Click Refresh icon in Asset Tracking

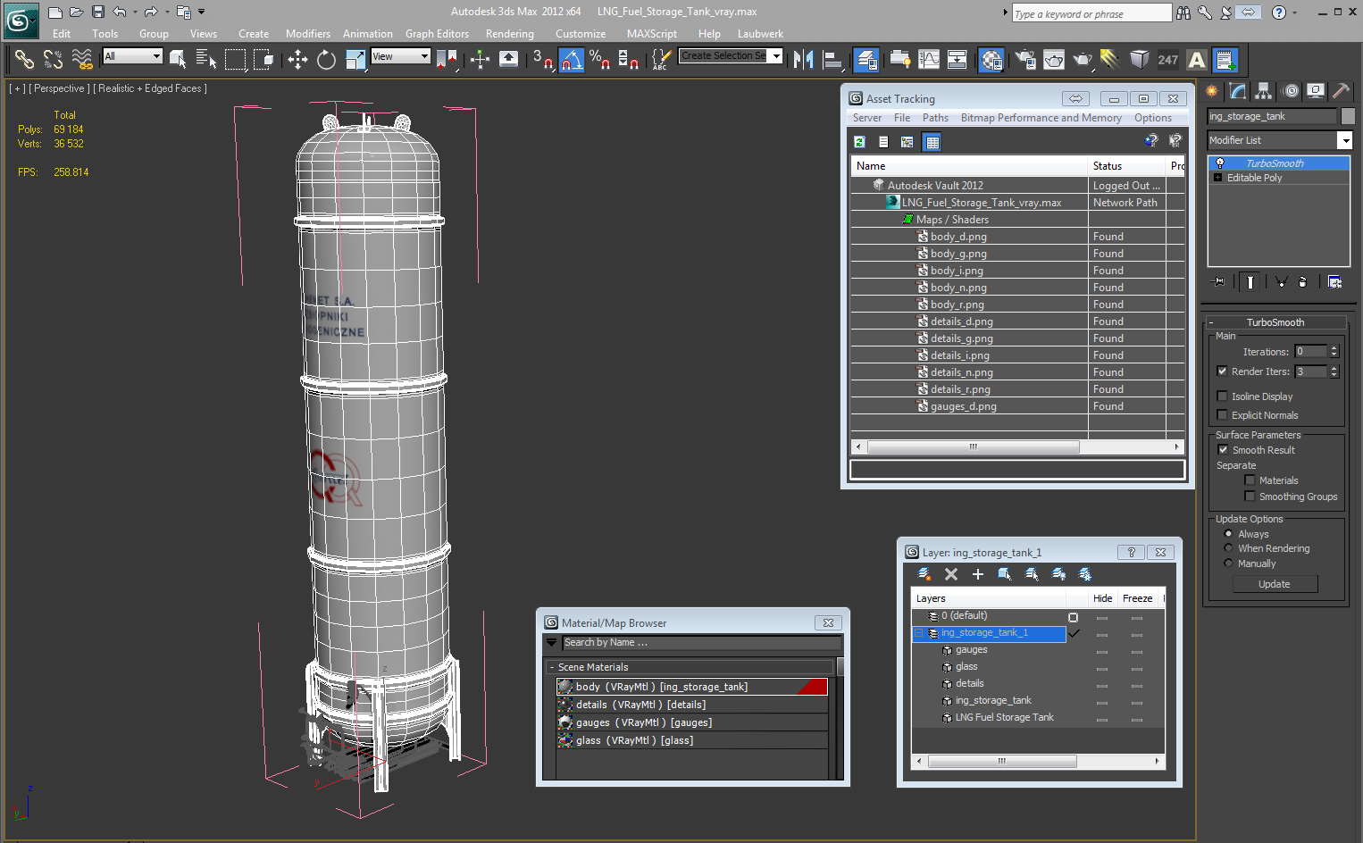click(x=859, y=142)
